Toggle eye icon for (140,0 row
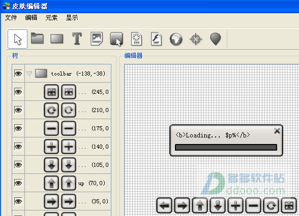 pyautogui.click(x=18, y=147)
